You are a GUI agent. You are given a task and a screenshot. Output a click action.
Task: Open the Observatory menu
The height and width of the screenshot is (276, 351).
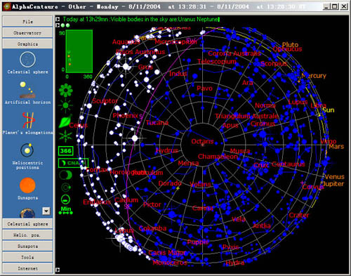(27, 33)
